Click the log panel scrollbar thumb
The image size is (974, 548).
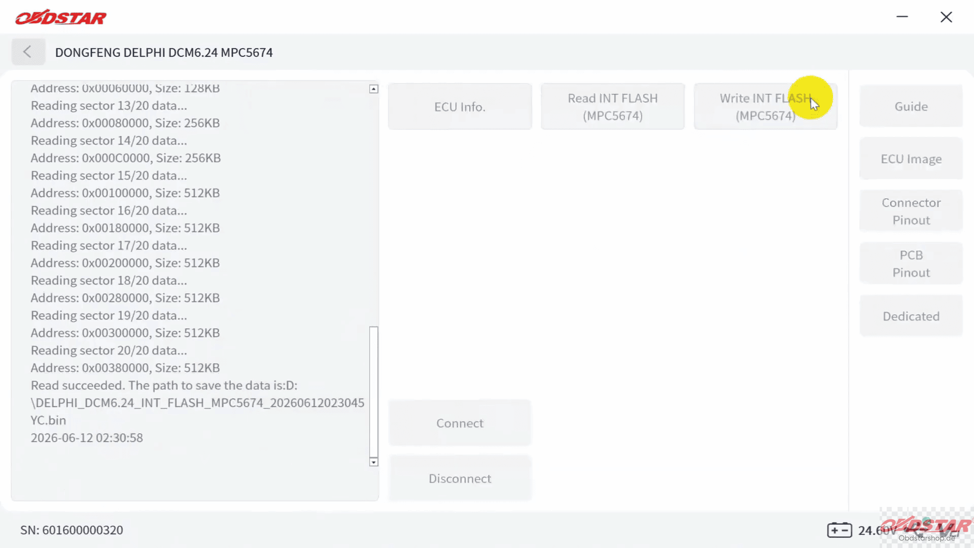point(374,392)
